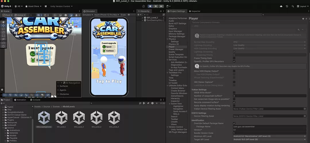Enable the Frame Timing Stats checkbox
The image size is (310, 143).
point(234,58)
